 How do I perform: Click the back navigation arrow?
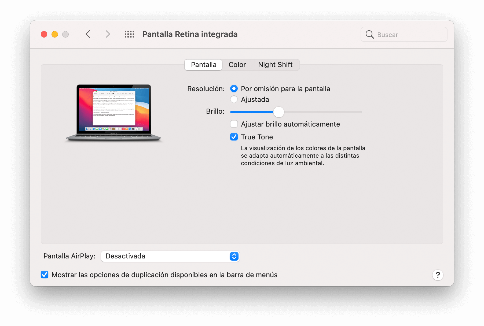click(x=88, y=34)
